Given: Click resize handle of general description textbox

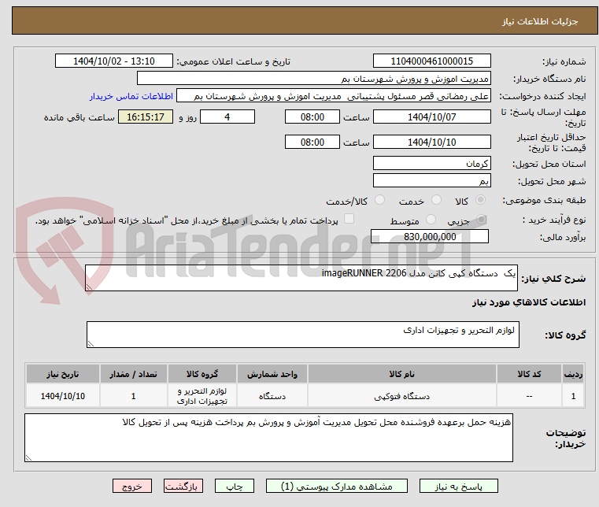Looking at the screenshot, I should (89, 287).
